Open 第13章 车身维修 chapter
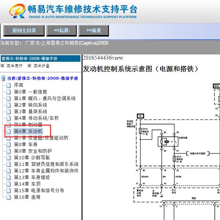 point(32,177)
